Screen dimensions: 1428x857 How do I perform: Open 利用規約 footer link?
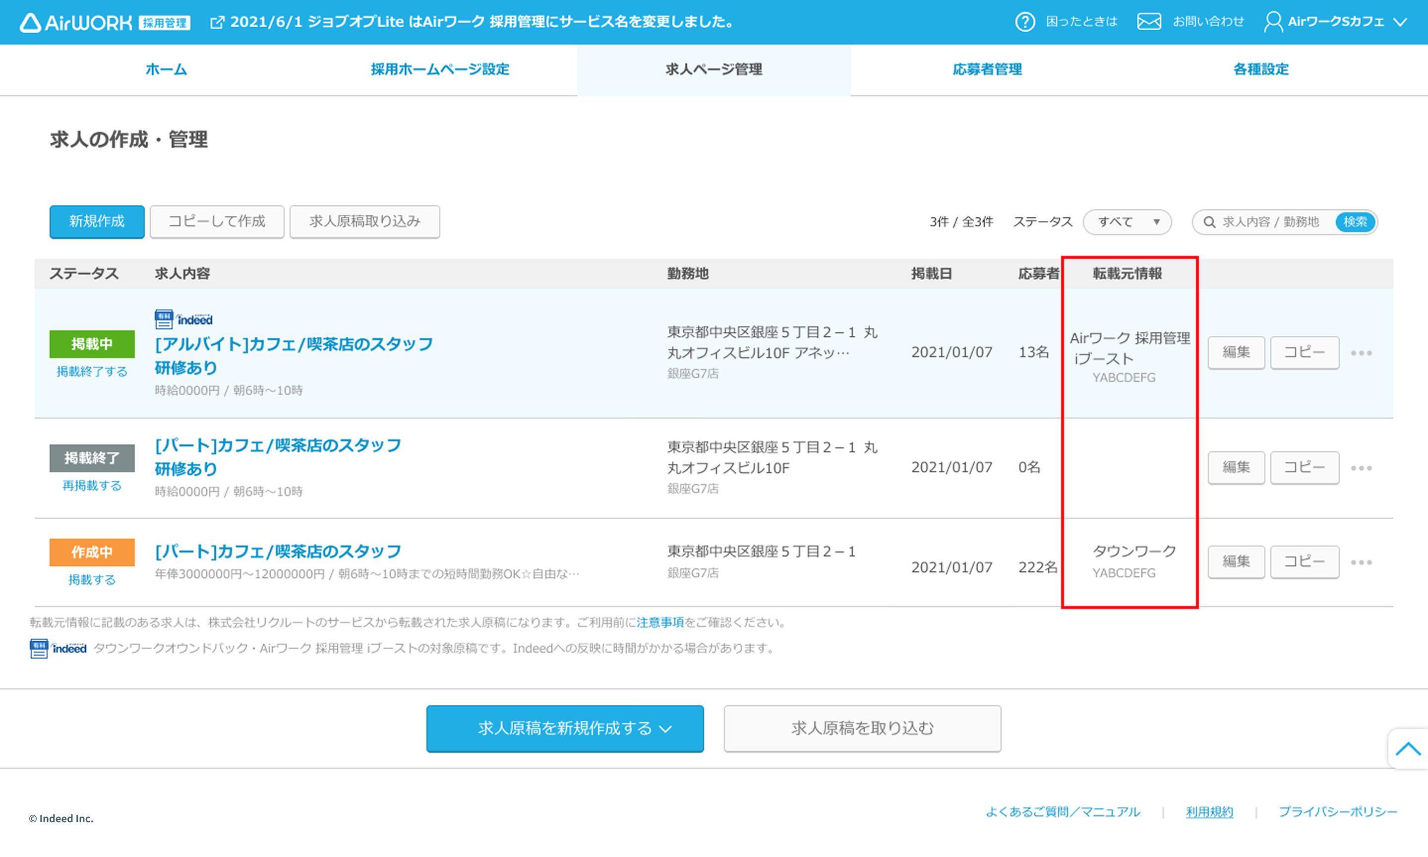click(1209, 812)
